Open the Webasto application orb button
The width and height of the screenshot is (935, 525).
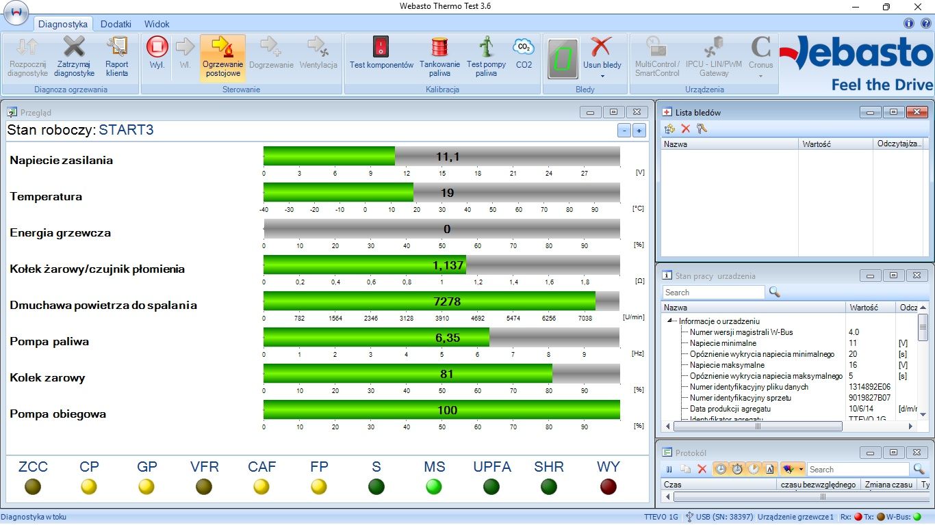pos(15,12)
